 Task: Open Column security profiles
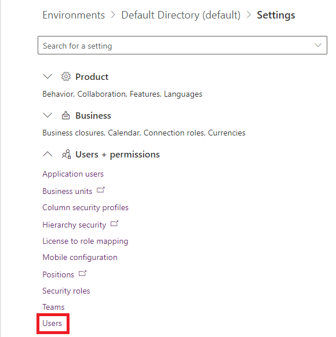pyautogui.click(x=85, y=208)
